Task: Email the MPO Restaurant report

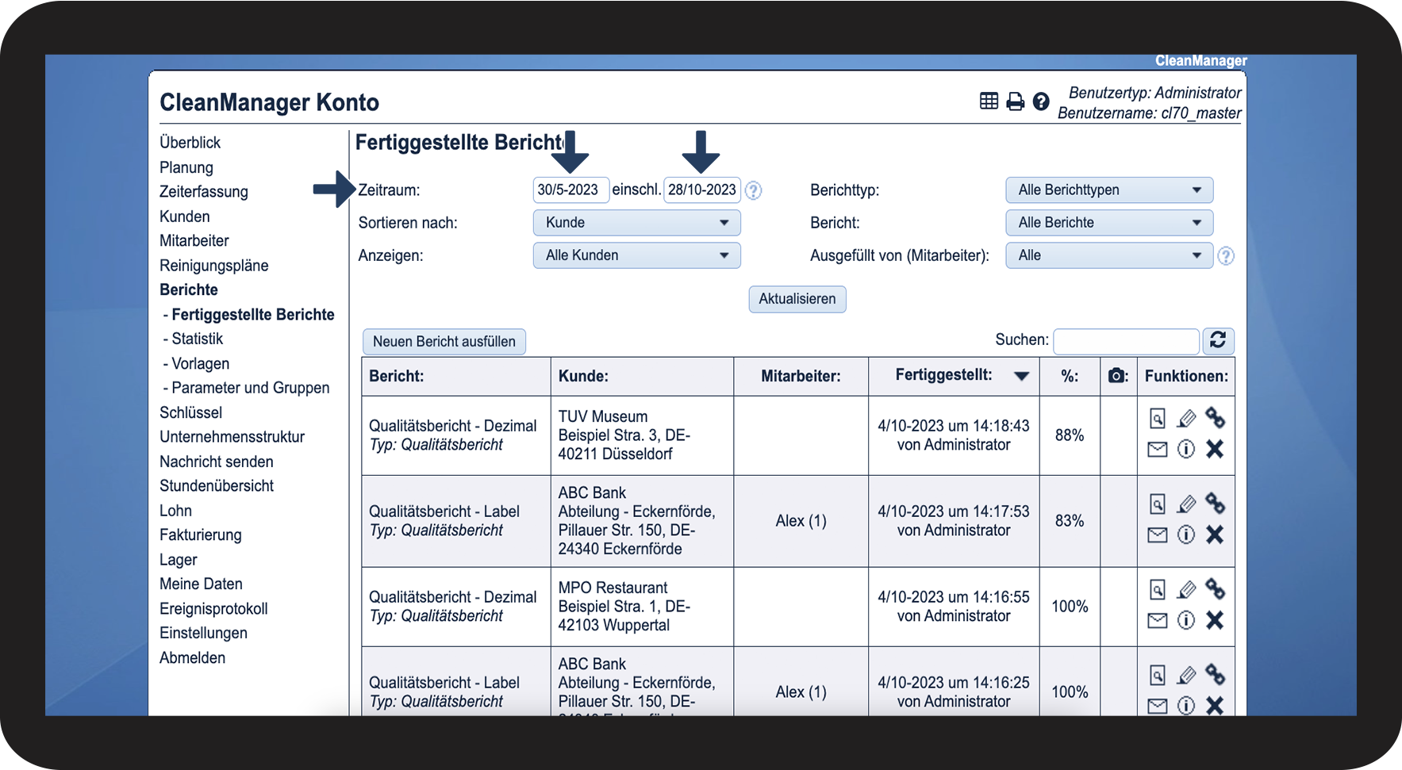Action: coord(1158,621)
